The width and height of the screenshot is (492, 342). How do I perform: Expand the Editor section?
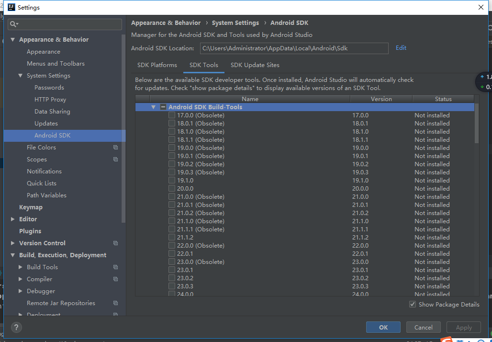13,219
